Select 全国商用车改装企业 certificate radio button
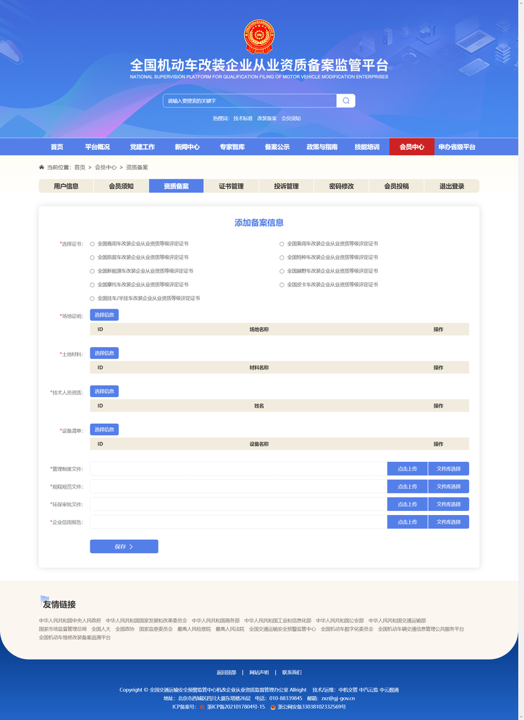 click(92, 244)
